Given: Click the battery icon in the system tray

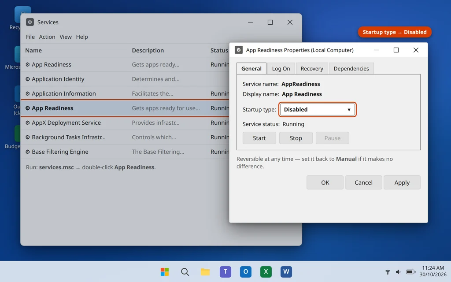Looking at the screenshot, I should click(x=410, y=271).
